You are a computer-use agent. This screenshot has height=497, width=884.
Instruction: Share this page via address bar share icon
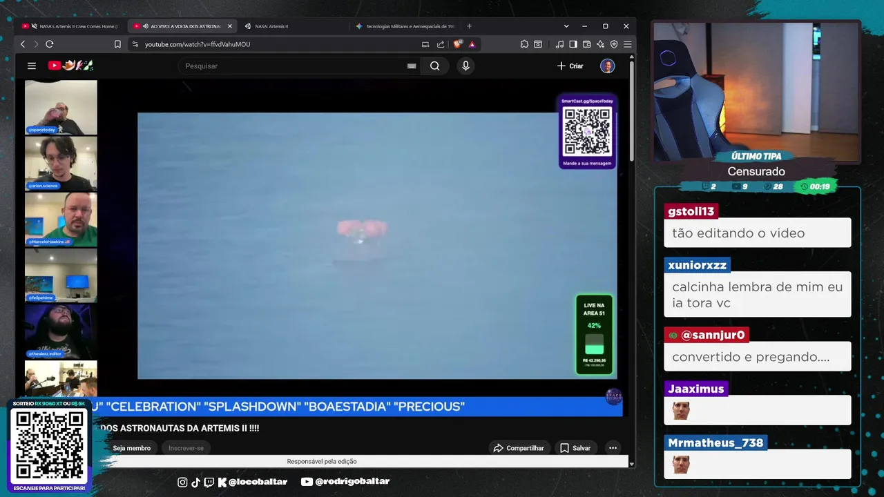point(441,44)
